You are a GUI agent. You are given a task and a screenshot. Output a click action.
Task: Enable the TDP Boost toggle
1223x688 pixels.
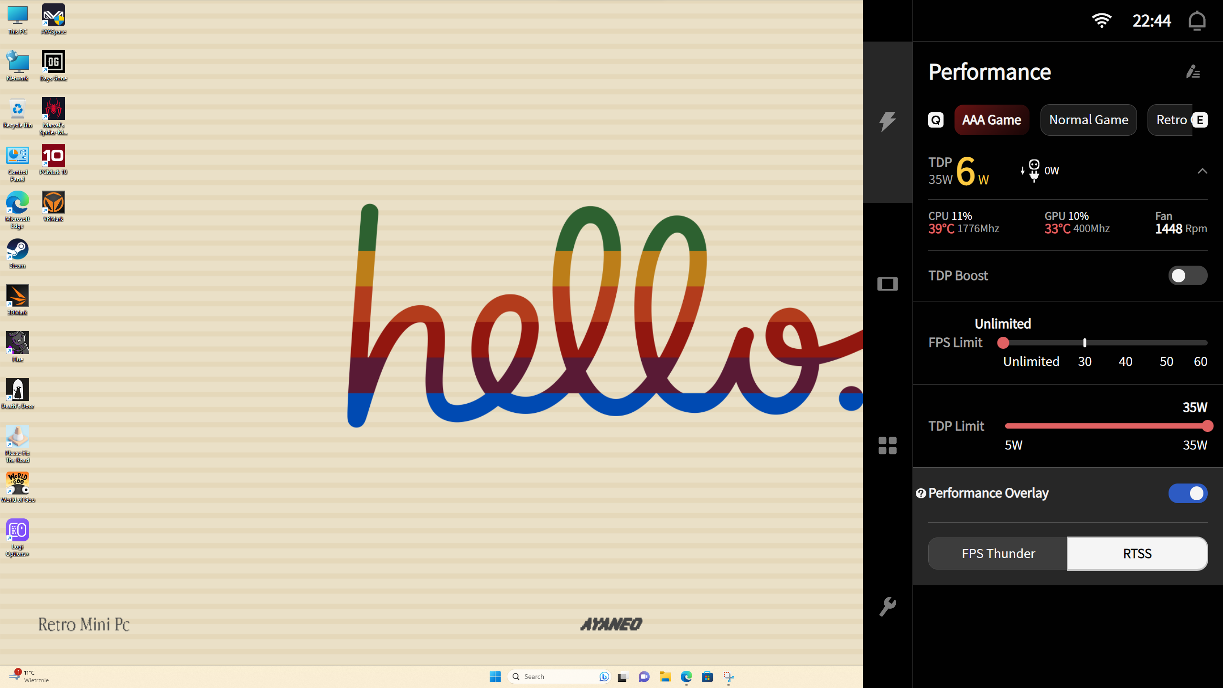[x=1187, y=276]
